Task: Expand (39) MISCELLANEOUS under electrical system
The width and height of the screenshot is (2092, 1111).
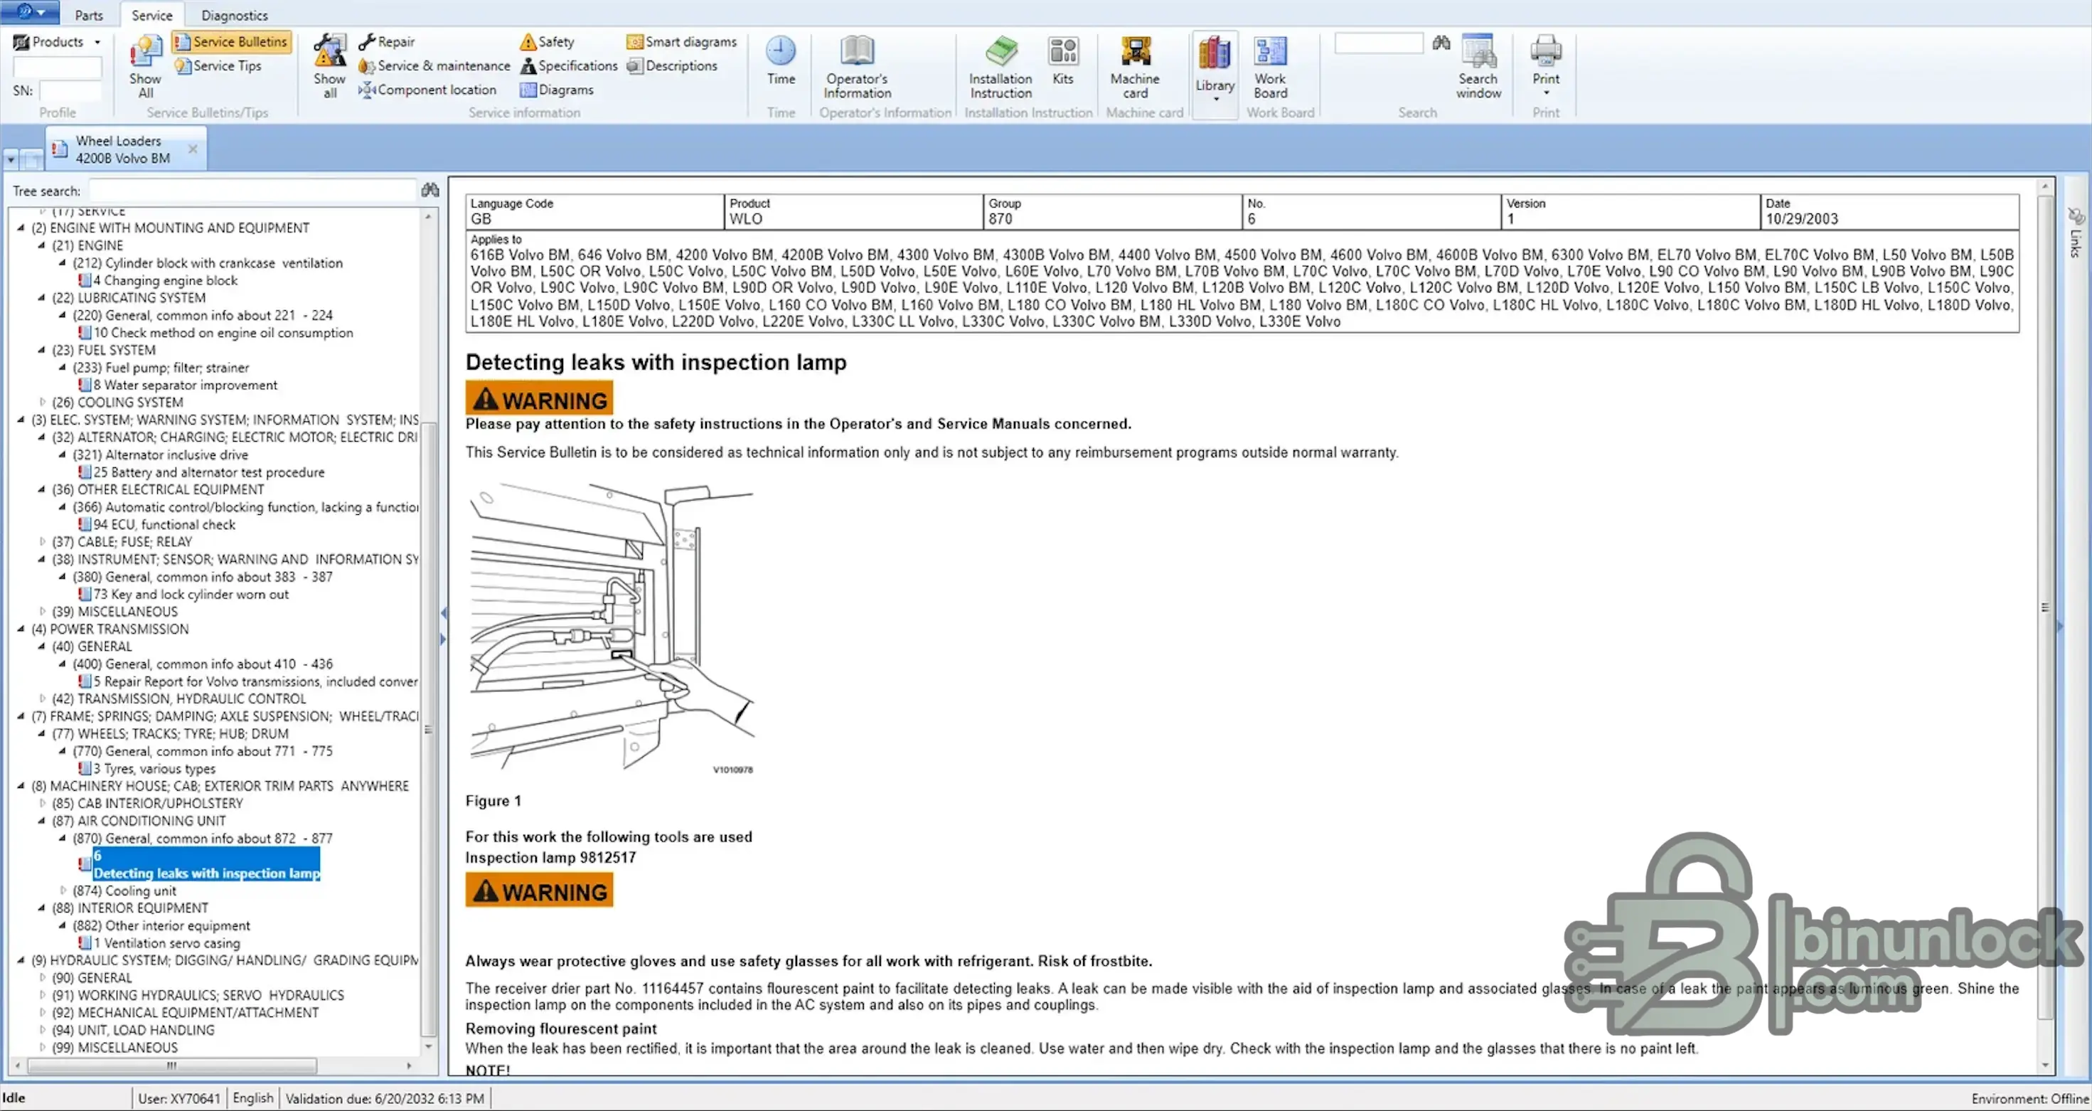Action: [42, 612]
